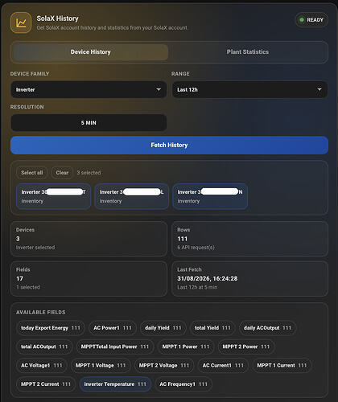Open the Device Family Inverter dropdown

[x=89, y=89]
